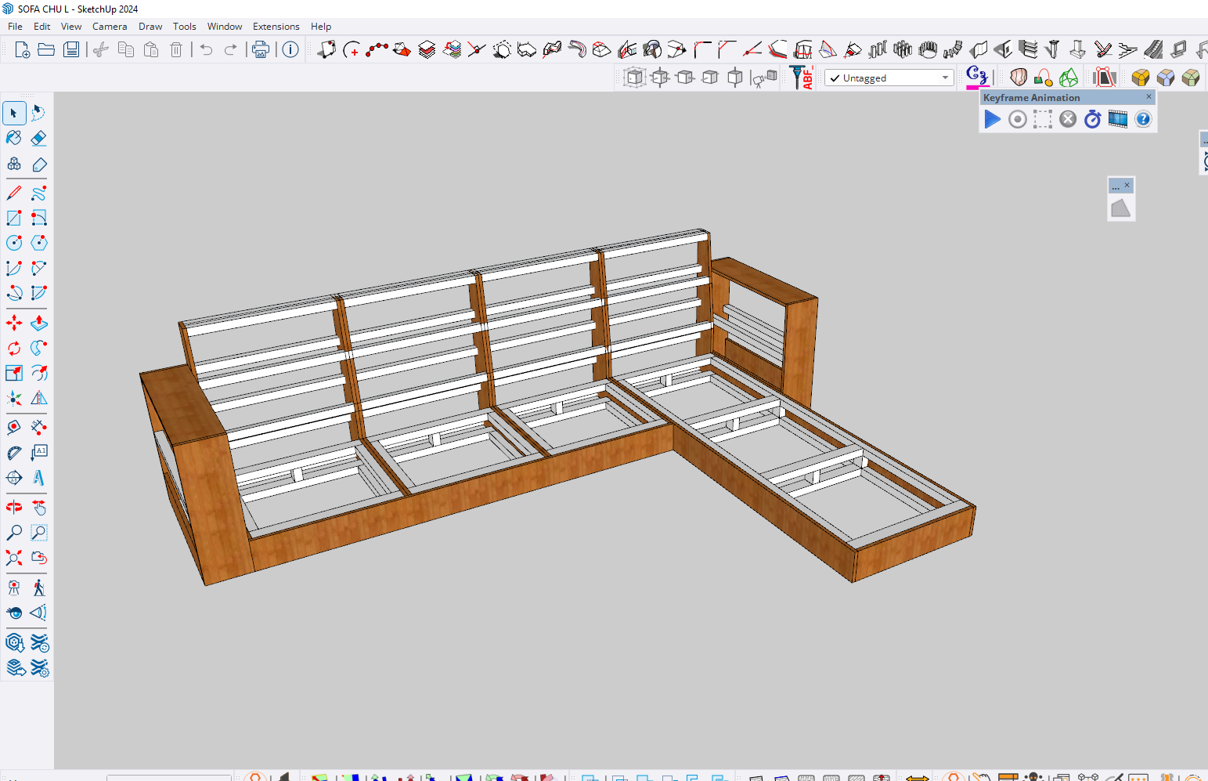This screenshot has height=781, width=1208.
Task: Choose the Rotate tool
Action: 14,348
